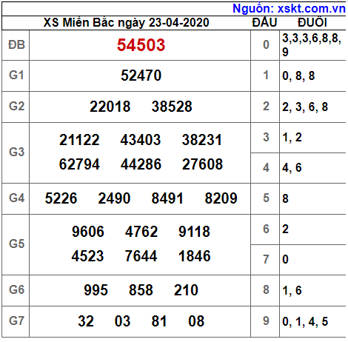
Task: Select G7 number 32
Action: point(86,321)
